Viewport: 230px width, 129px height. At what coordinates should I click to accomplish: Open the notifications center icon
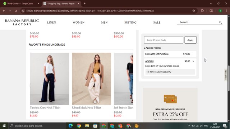point(225,126)
